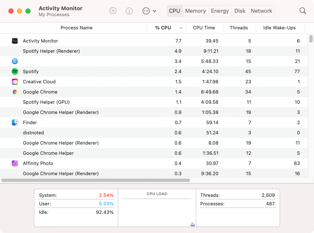Screen dimensions: 314x233
Task: Click Spotify's 45 threads value
Action: (248, 71)
